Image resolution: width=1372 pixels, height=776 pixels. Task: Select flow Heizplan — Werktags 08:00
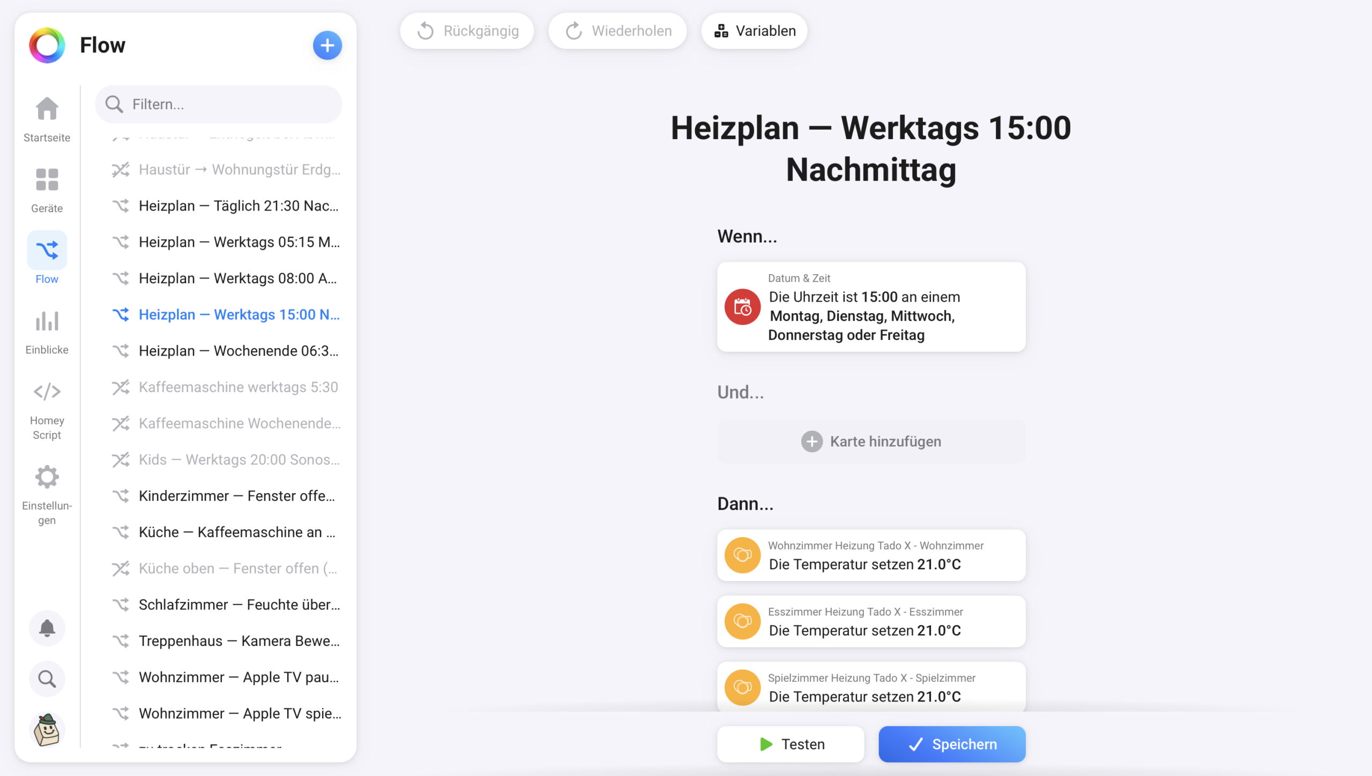click(x=226, y=278)
